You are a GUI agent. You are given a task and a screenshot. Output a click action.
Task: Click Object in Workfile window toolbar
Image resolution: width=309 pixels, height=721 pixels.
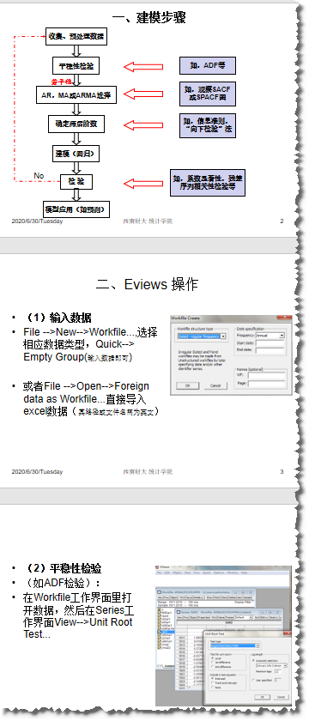pyautogui.click(x=173, y=597)
